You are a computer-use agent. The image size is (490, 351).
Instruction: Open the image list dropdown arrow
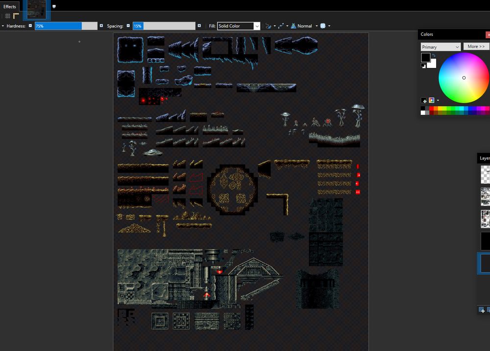(x=54, y=6)
